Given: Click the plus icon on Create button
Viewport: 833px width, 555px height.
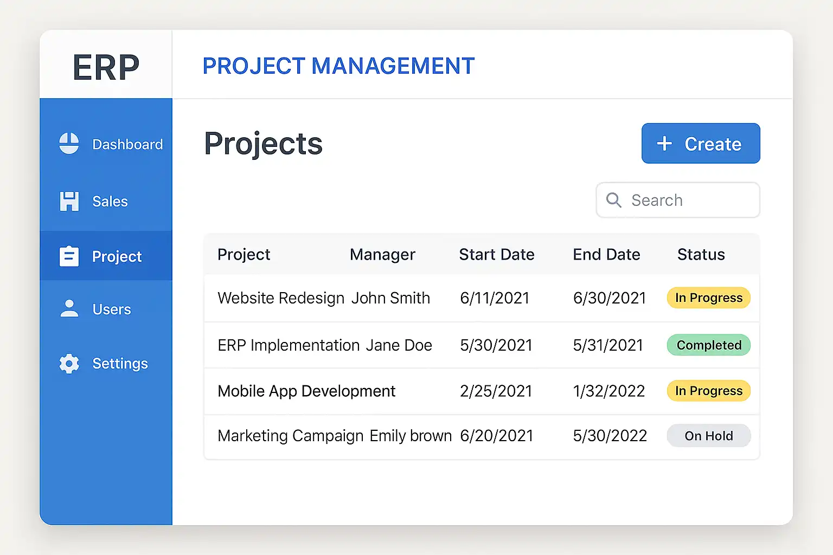Looking at the screenshot, I should [664, 144].
